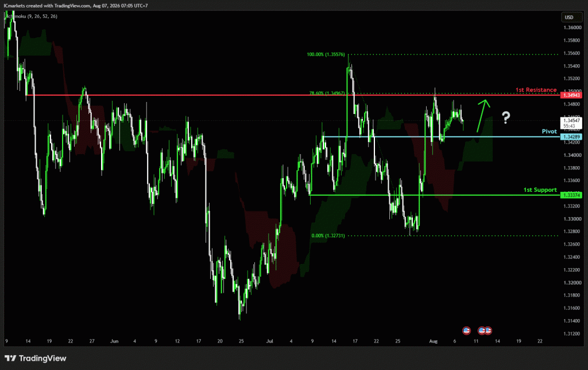Screen dimensions: 588x370
Task: Select the Ichimoku (9, 26, 52, 26) indicator legend
Action: point(32,16)
